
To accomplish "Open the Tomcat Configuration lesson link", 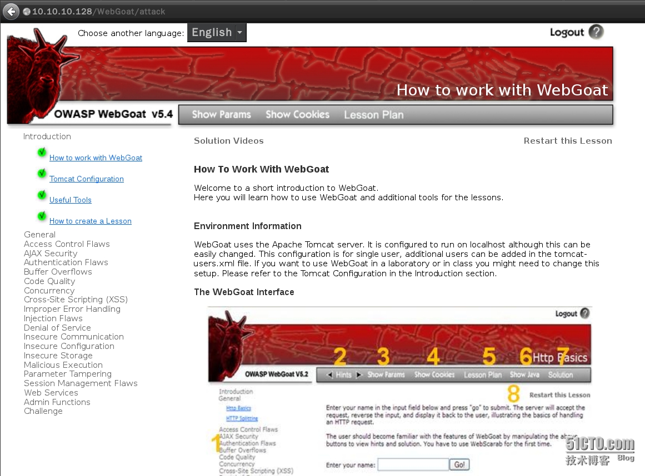I will pyautogui.click(x=86, y=179).
